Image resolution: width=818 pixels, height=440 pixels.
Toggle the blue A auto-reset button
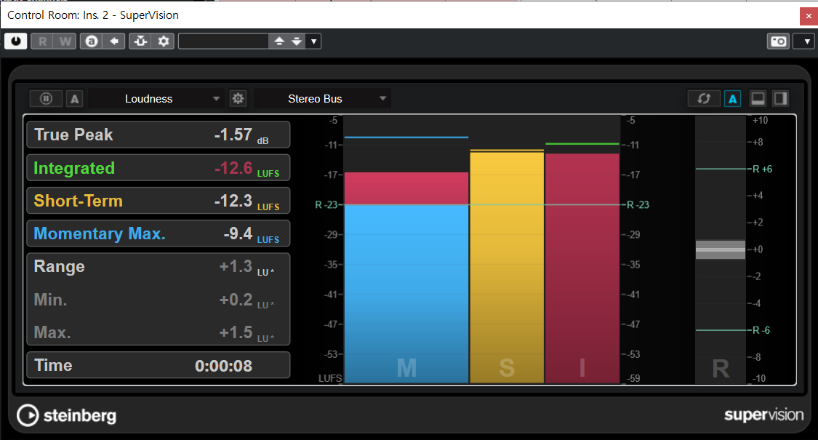click(733, 99)
